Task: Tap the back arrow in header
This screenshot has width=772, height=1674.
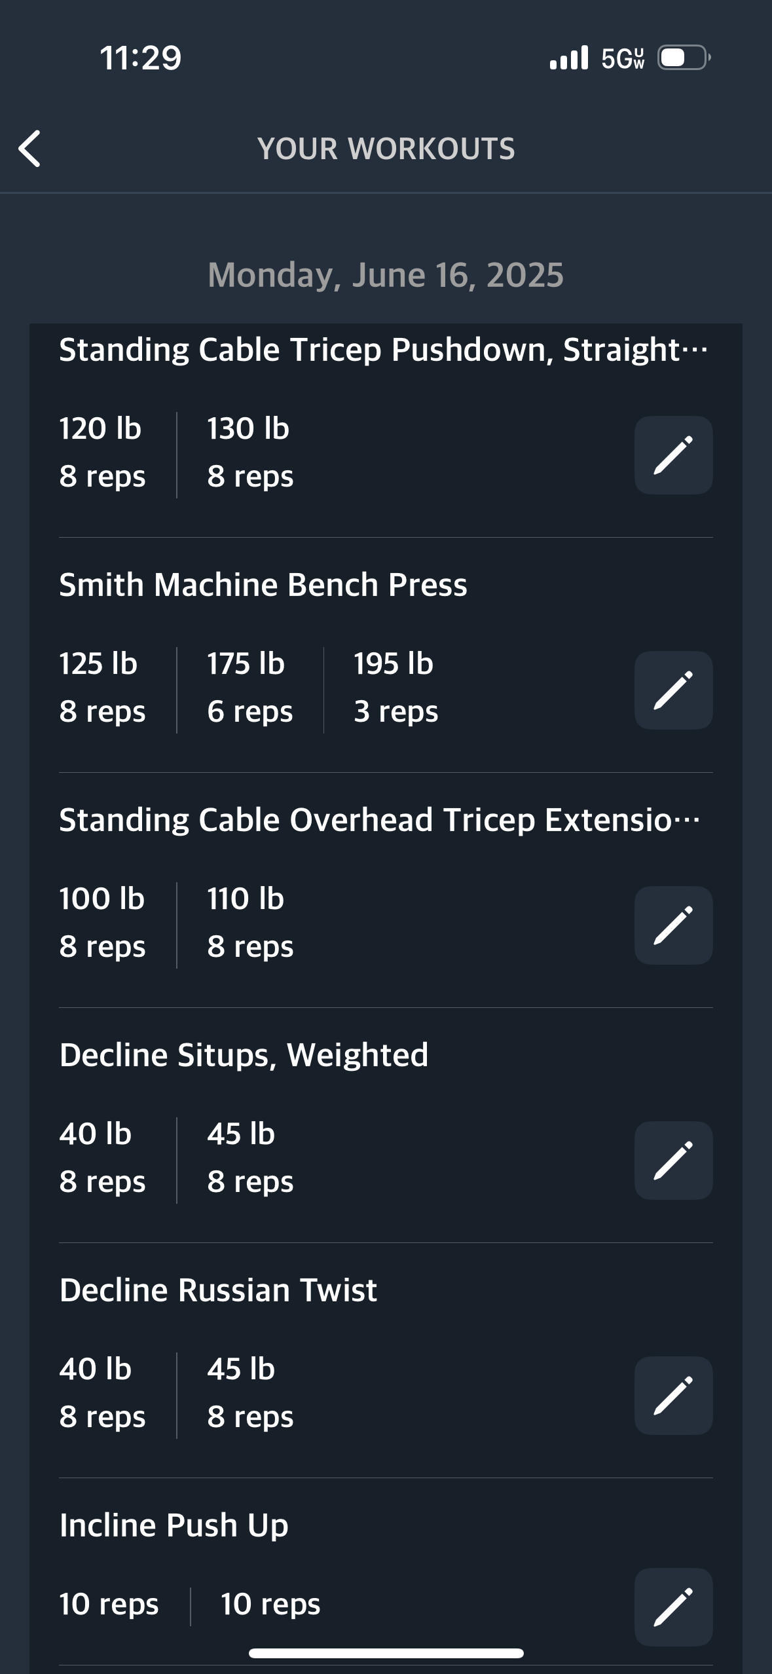Action: pos(30,149)
